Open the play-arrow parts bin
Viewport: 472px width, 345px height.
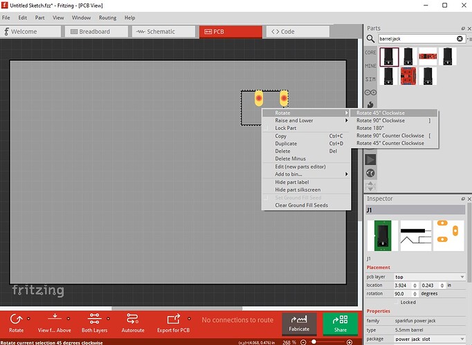coord(370,160)
